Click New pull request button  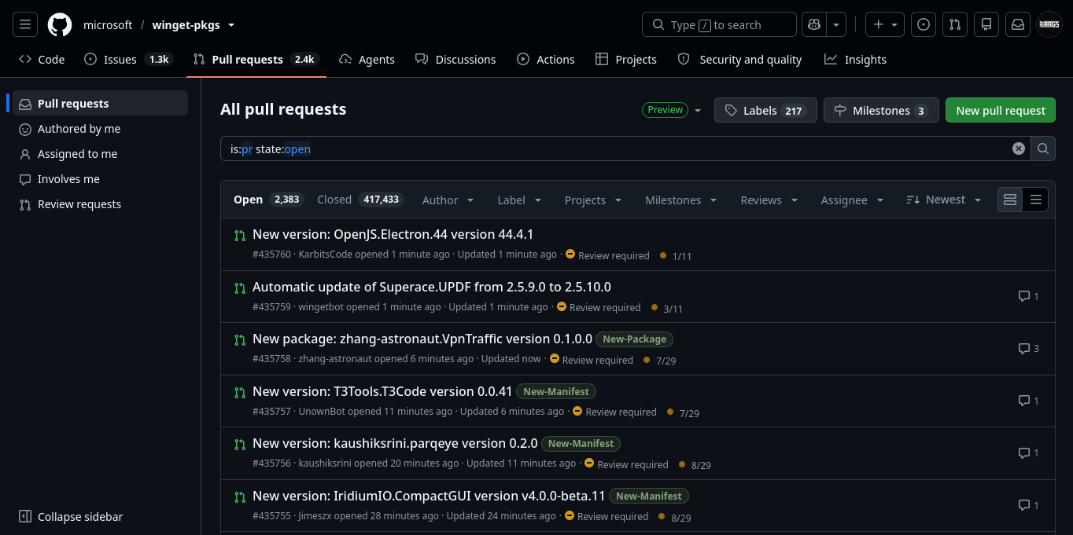coord(1001,111)
